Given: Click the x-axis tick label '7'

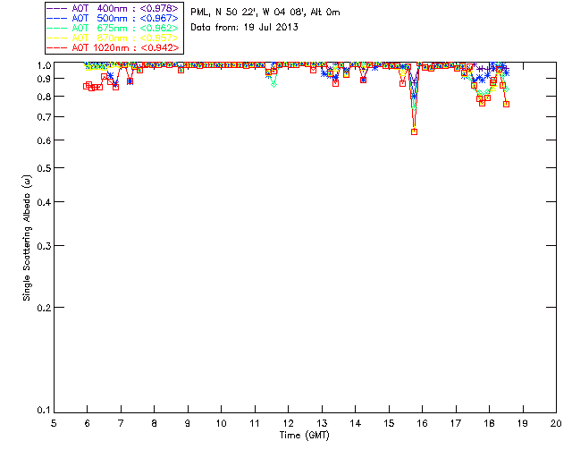Looking at the screenshot, I should [x=121, y=423].
